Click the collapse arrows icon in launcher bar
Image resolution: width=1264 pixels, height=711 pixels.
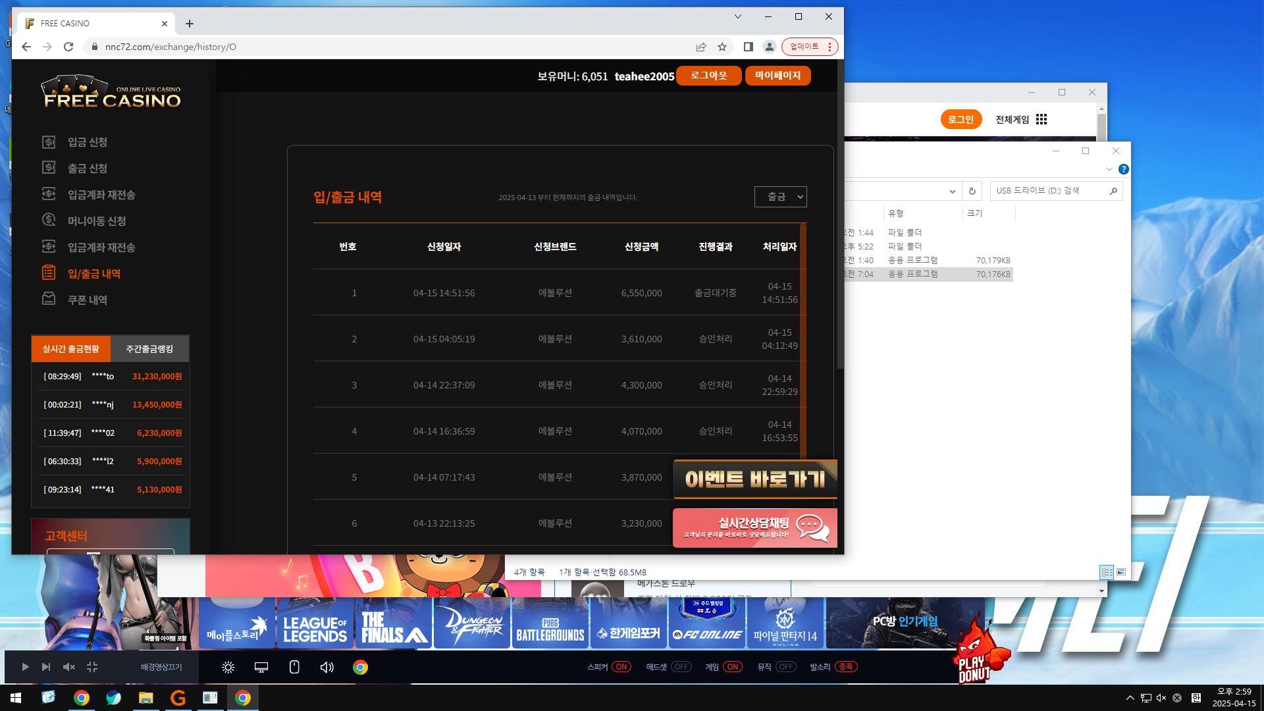coord(92,667)
